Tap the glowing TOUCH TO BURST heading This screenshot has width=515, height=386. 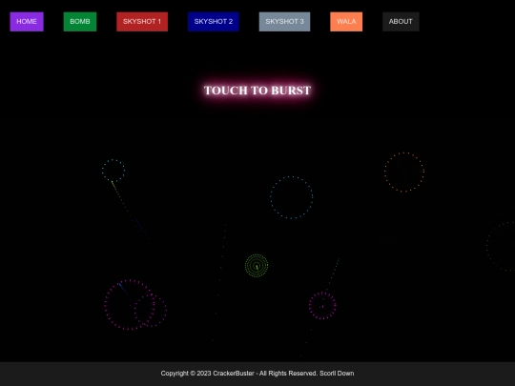pyautogui.click(x=257, y=91)
